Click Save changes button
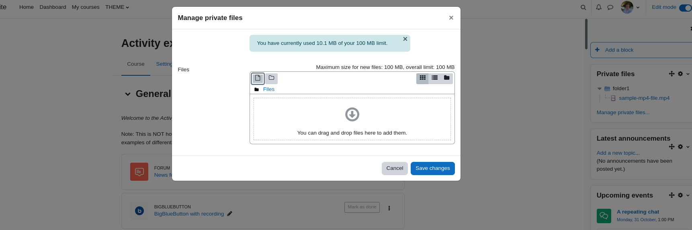Viewport: 692px width, 230px height. [432, 168]
